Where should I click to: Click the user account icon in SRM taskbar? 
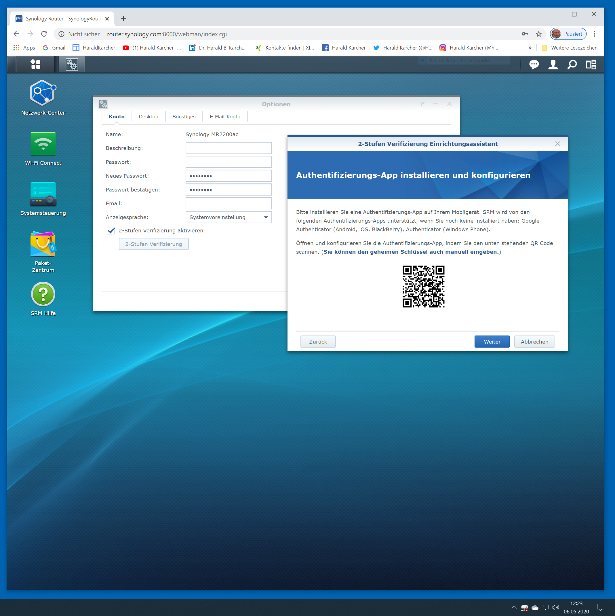553,65
